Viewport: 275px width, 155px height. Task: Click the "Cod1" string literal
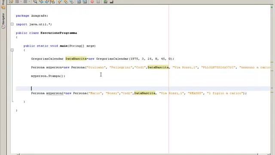coord(140,67)
